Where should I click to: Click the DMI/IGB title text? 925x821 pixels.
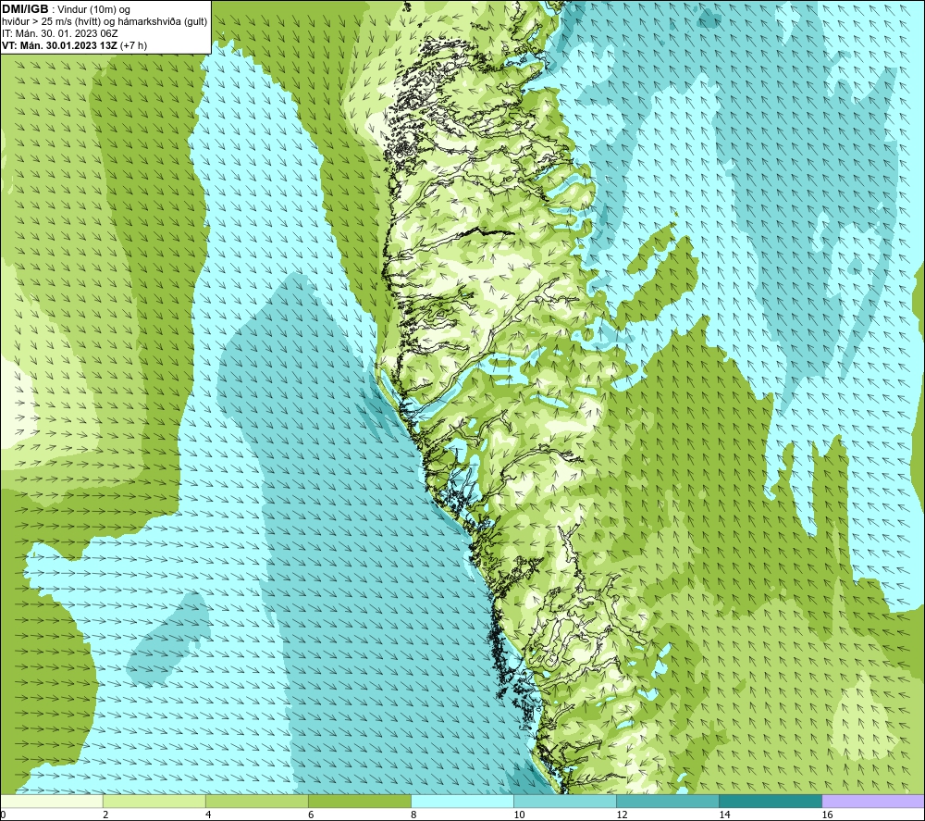25,9
